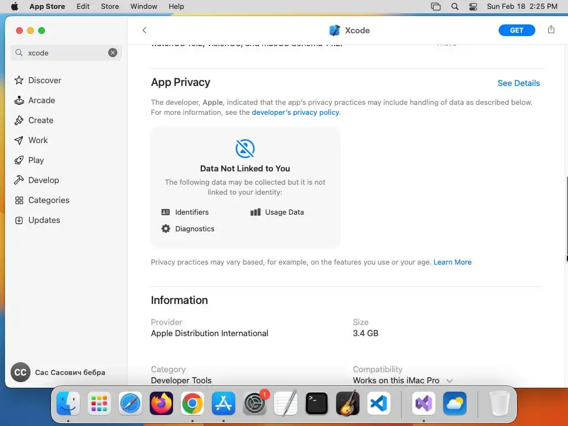This screenshot has width=568, height=426.
Task: Click the Usage Data bar chart icon
Action: [255, 212]
